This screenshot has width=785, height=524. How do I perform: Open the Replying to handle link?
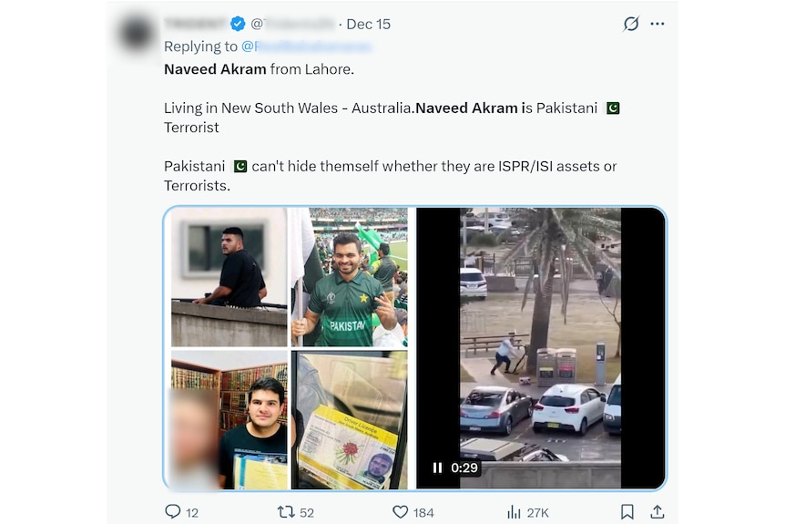point(306,46)
